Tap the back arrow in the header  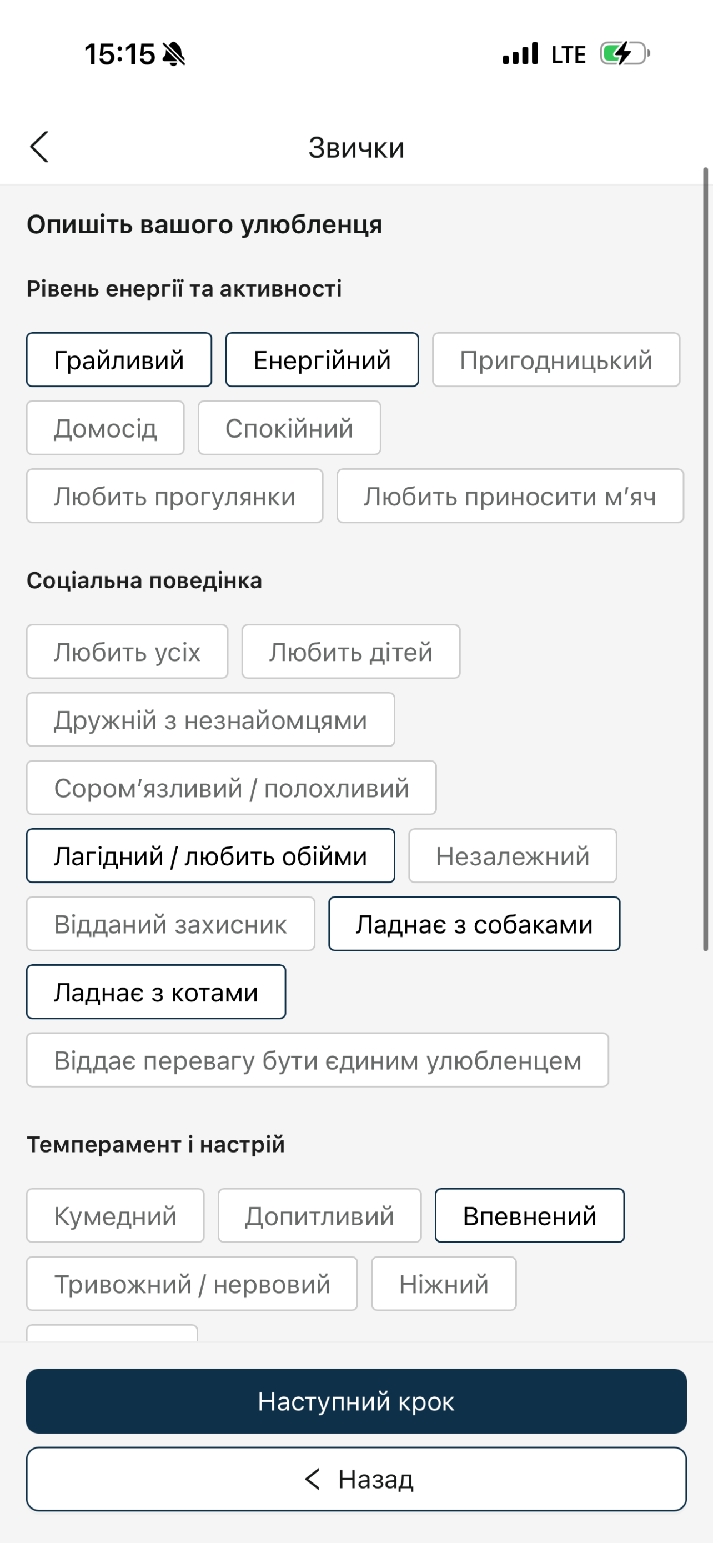click(39, 147)
